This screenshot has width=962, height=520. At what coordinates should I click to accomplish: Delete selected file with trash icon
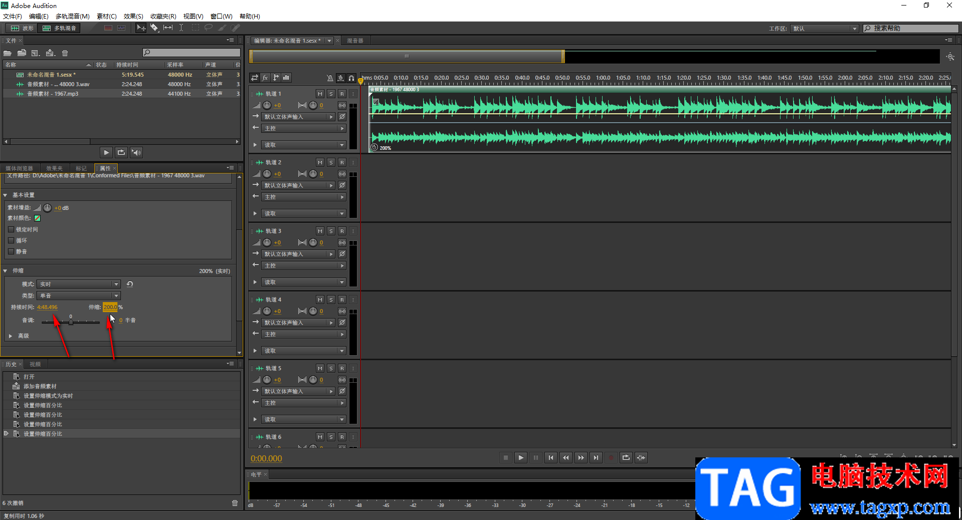(x=65, y=53)
